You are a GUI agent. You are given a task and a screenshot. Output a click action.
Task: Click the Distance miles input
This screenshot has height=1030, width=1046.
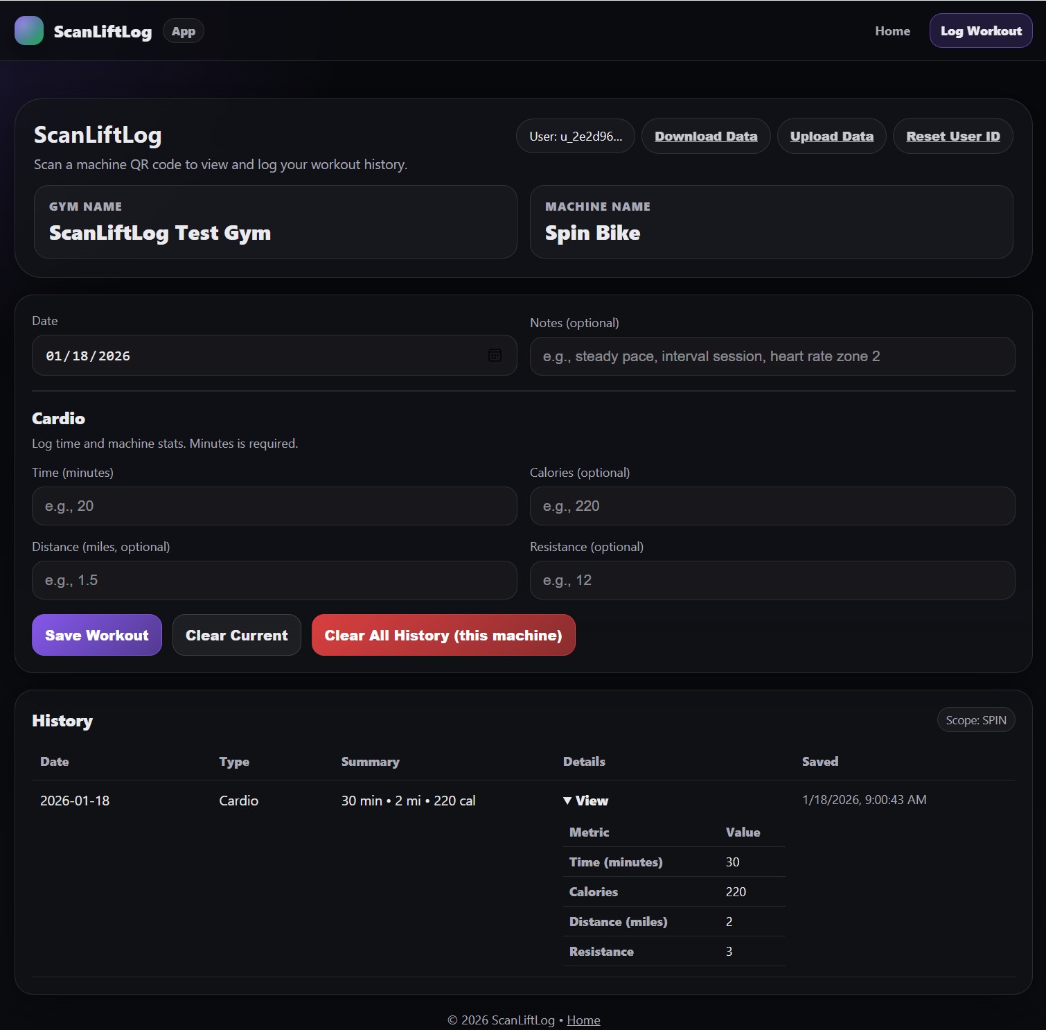click(x=274, y=580)
